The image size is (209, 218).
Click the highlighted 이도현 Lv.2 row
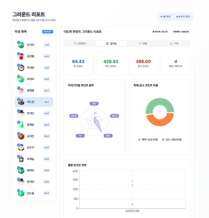tap(34, 102)
